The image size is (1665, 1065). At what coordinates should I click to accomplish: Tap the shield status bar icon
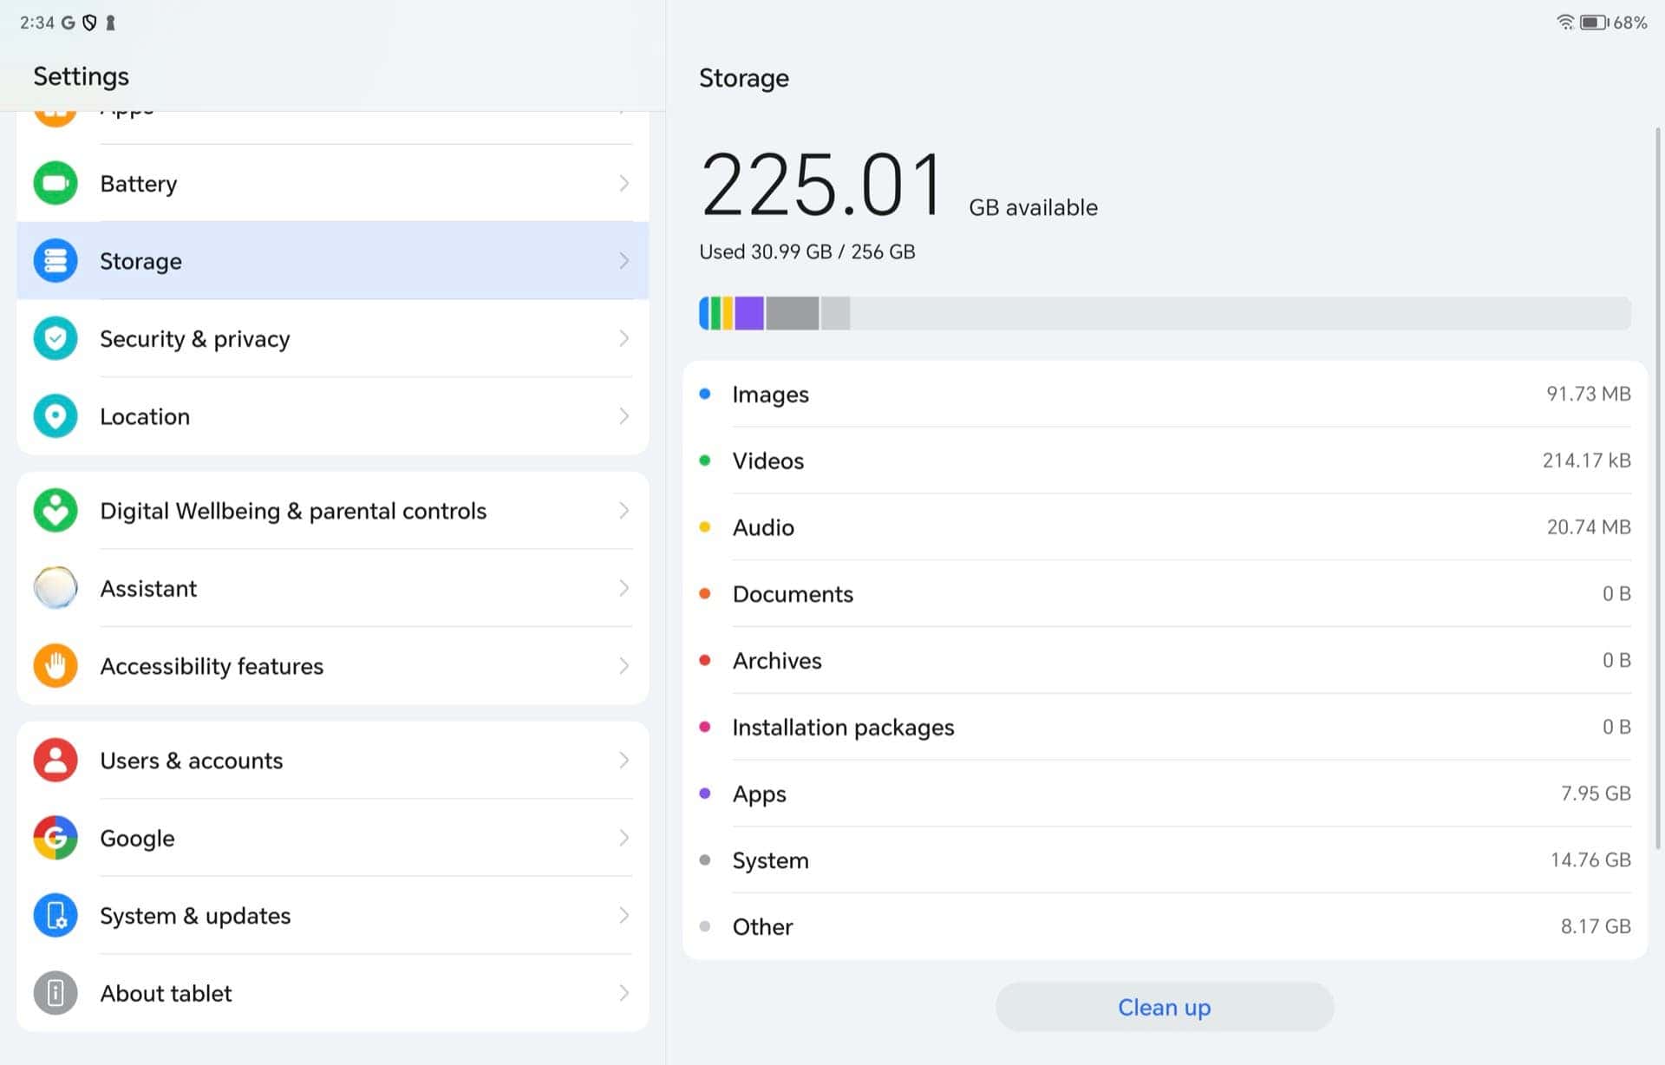click(89, 23)
